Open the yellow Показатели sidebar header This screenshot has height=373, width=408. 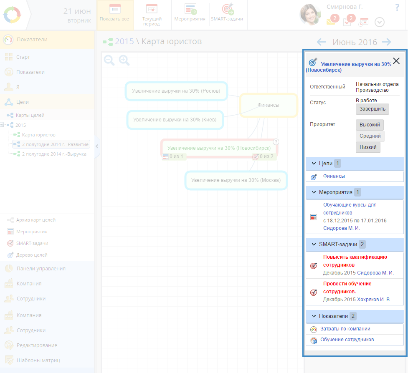pyautogui.click(x=47, y=40)
